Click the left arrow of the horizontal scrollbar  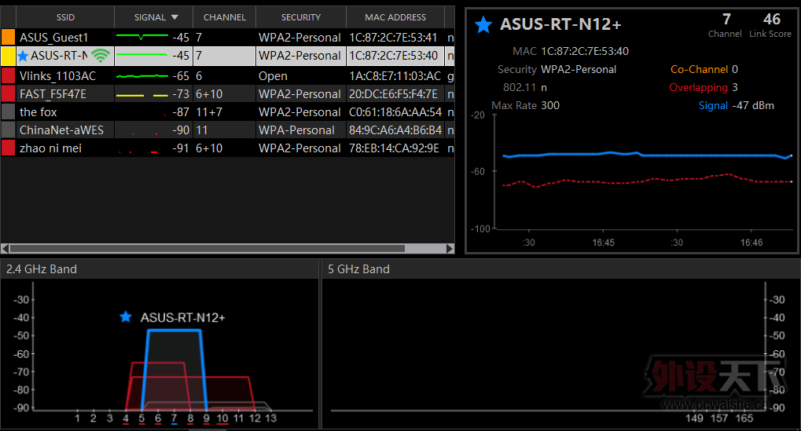5,248
